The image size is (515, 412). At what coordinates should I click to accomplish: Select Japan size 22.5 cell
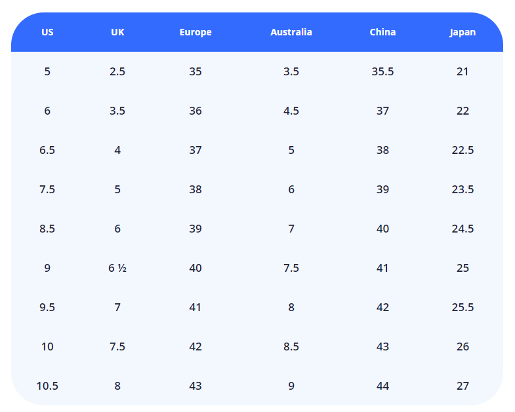tap(463, 150)
